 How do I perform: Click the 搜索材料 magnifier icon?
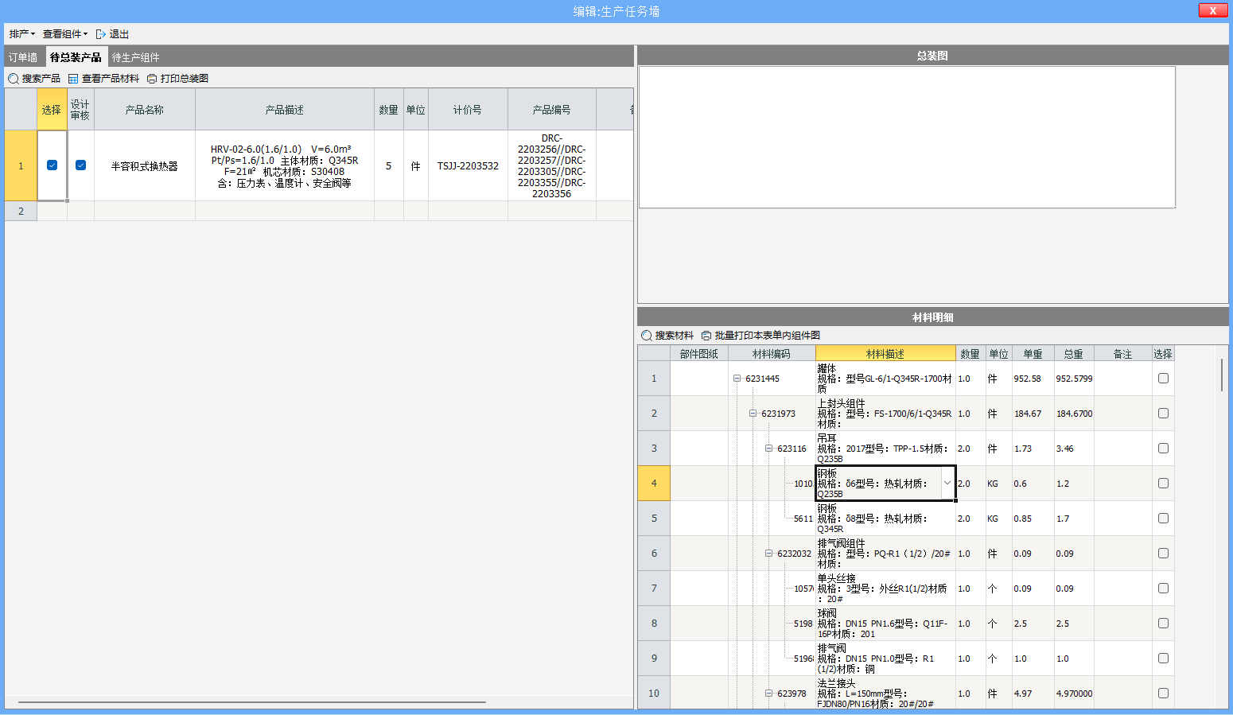[x=647, y=336]
